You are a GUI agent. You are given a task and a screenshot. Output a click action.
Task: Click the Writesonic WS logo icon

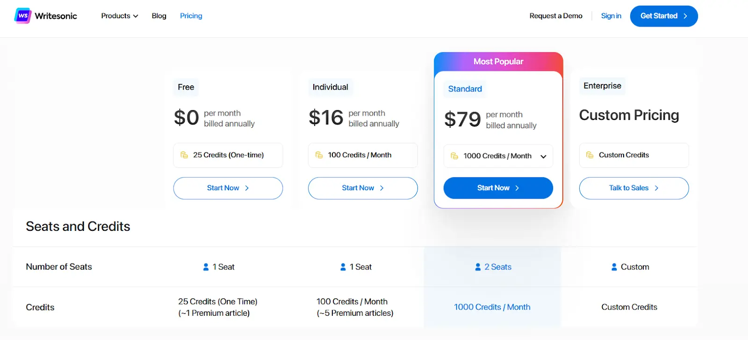pyautogui.click(x=23, y=16)
